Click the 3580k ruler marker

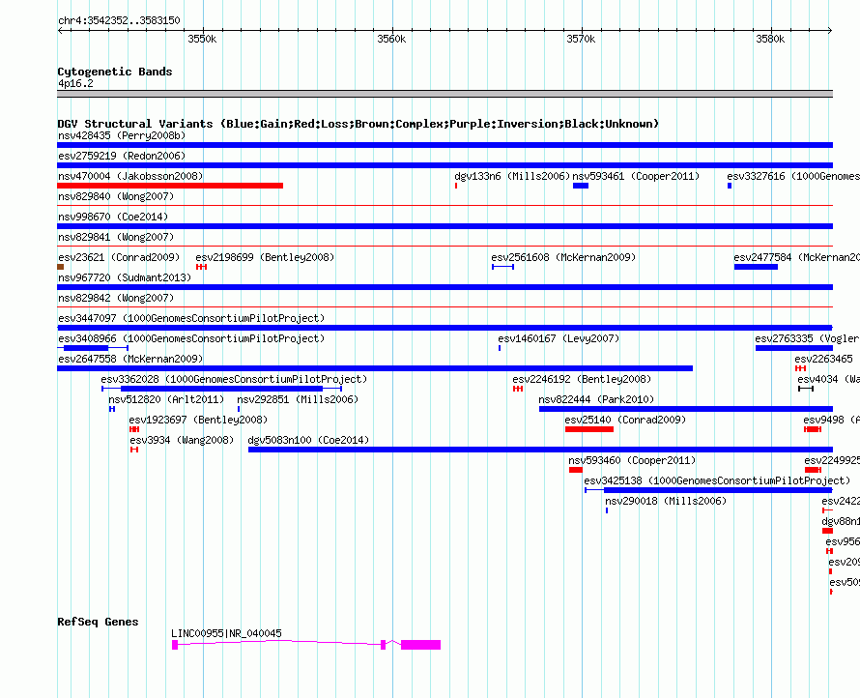click(x=770, y=39)
